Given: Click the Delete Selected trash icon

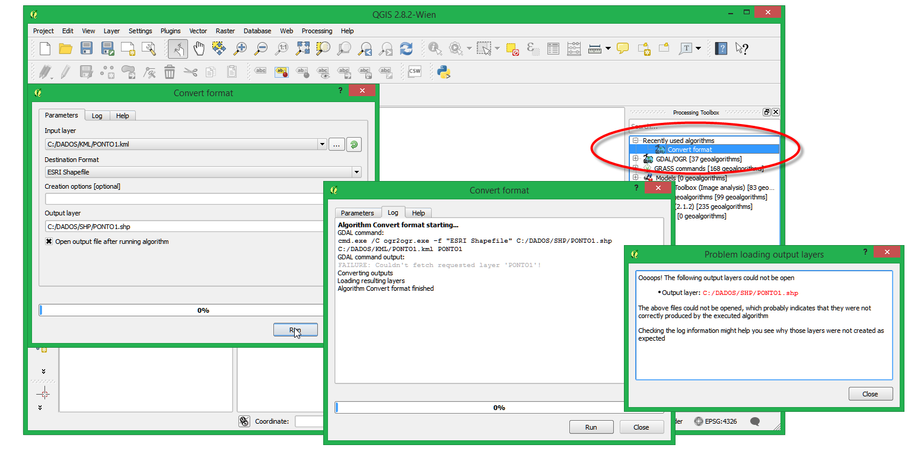Looking at the screenshot, I should point(170,72).
